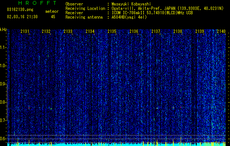Select the antenna value A504HB(yagi 4el)
The width and height of the screenshot is (230, 146).
(x=129, y=17)
